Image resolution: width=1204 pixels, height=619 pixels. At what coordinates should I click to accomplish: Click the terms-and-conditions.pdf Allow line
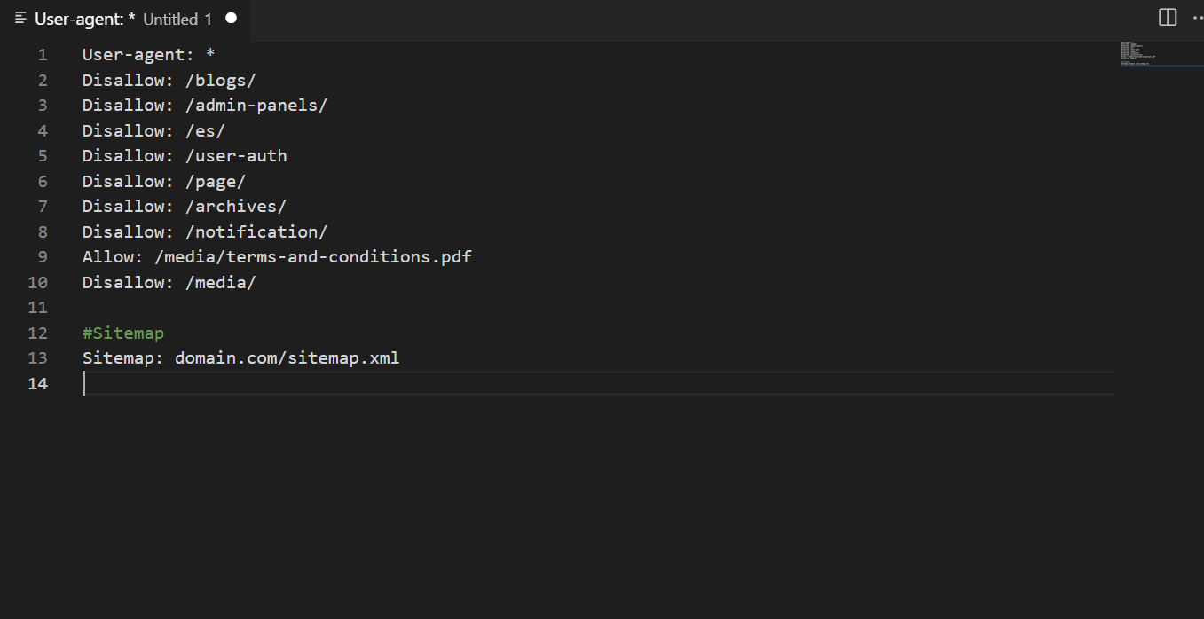(277, 257)
